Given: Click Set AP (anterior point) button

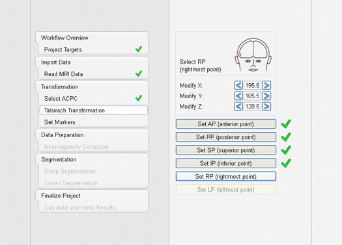Looking at the screenshot, I should pos(226,124).
